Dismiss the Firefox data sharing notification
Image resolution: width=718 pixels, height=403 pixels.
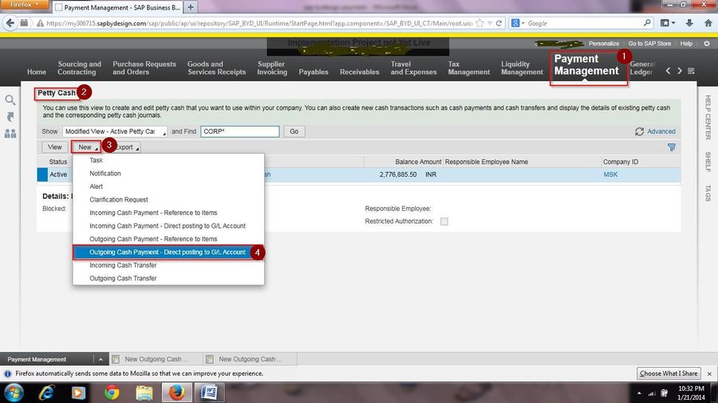coord(709,374)
